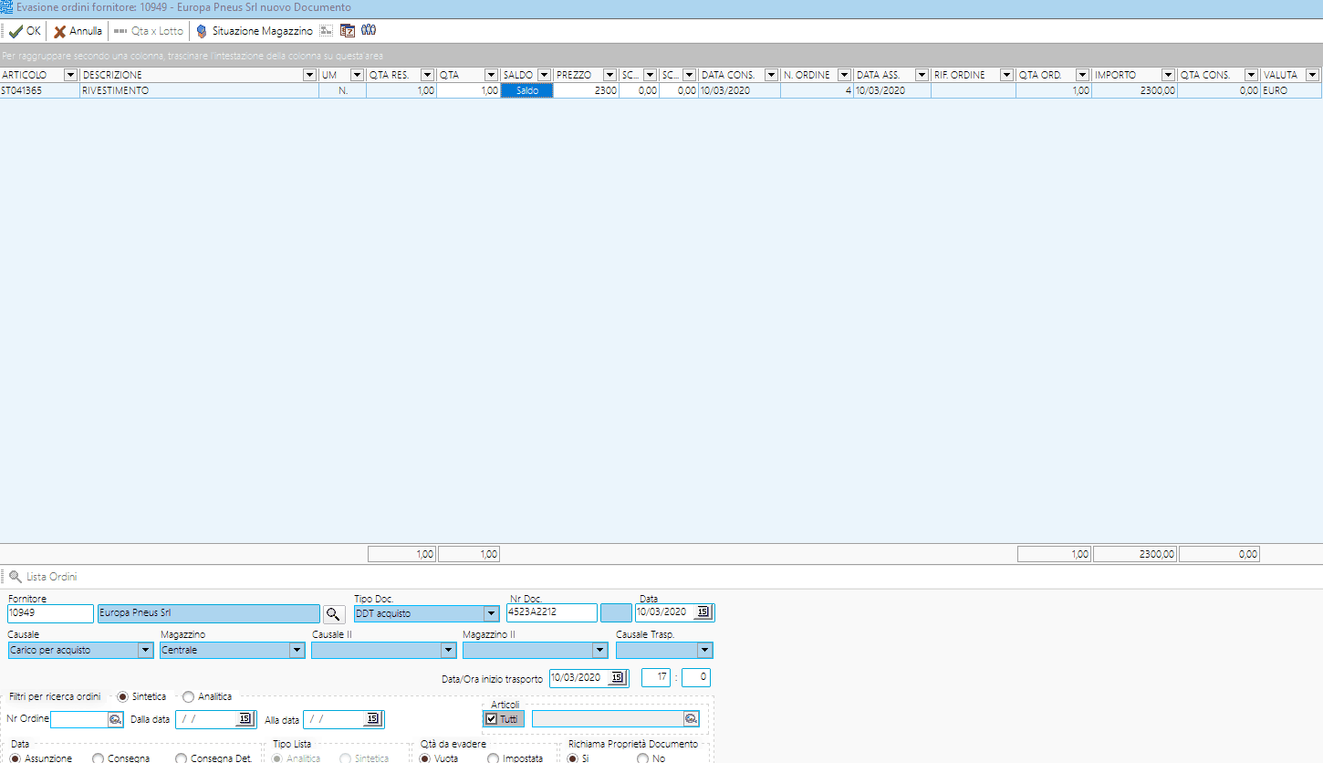Select No for Richiama Proprietà Documento
This screenshot has height=763, width=1323.
(x=642, y=758)
